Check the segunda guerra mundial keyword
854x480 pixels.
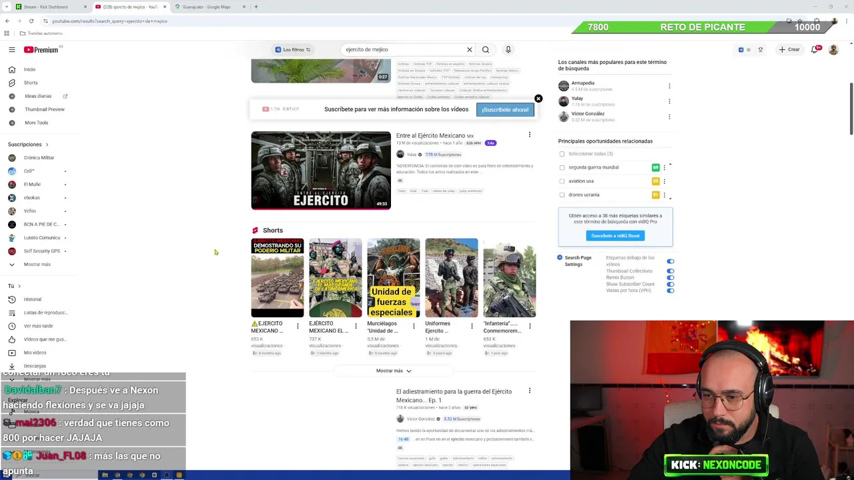coord(562,168)
